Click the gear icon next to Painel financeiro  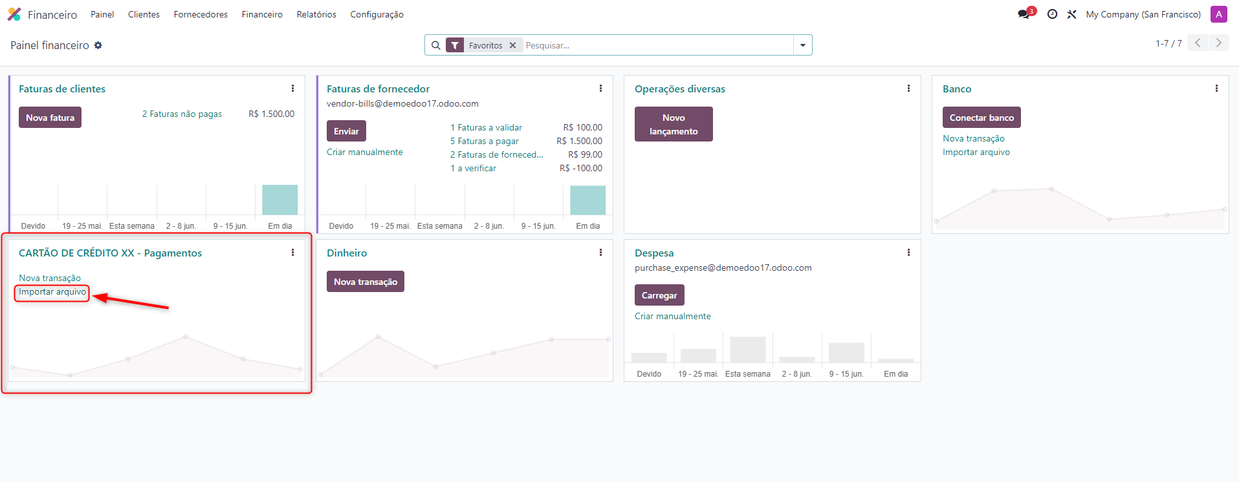coord(98,45)
